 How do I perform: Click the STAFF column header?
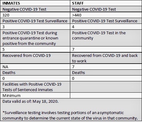pos(106,3)
